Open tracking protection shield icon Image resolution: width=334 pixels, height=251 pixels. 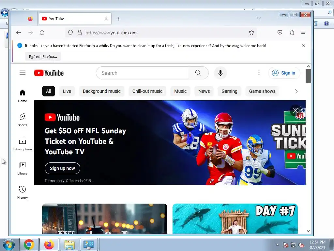(70, 32)
